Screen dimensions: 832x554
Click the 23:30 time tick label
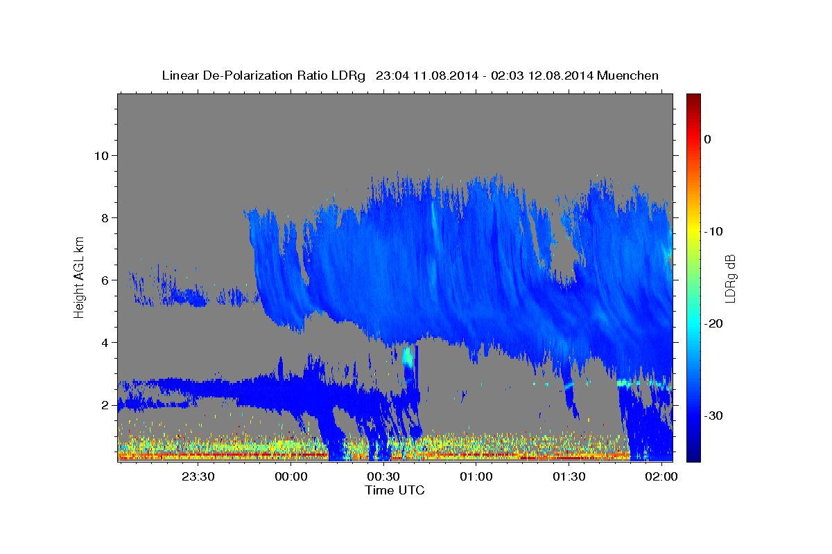click(198, 477)
